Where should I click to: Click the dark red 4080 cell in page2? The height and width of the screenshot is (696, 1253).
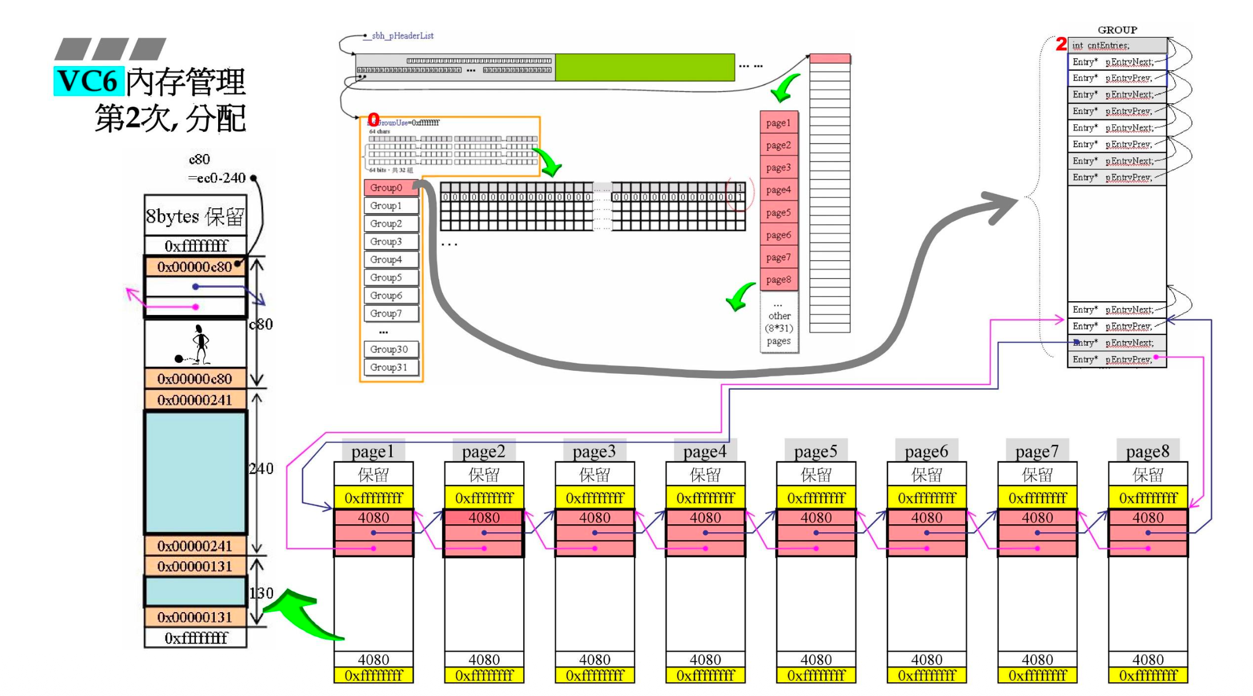[x=484, y=517]
